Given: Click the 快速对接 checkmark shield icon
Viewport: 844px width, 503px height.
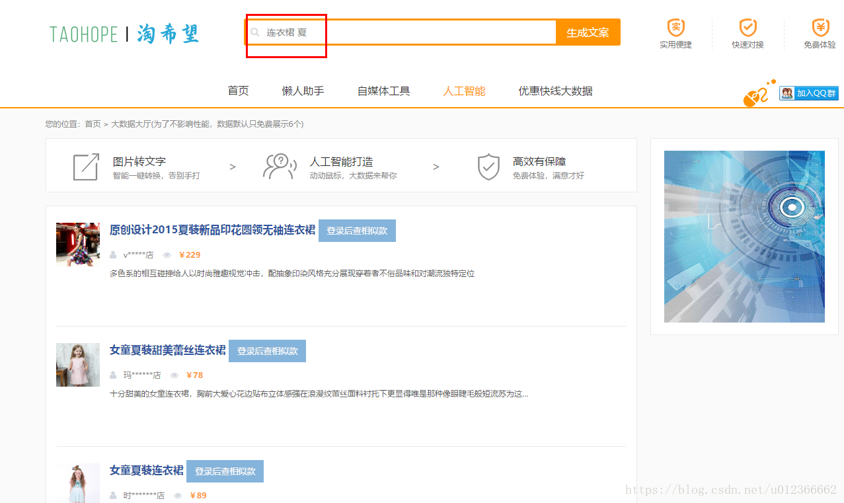Looking at the screenshot, I should point(748,27).
